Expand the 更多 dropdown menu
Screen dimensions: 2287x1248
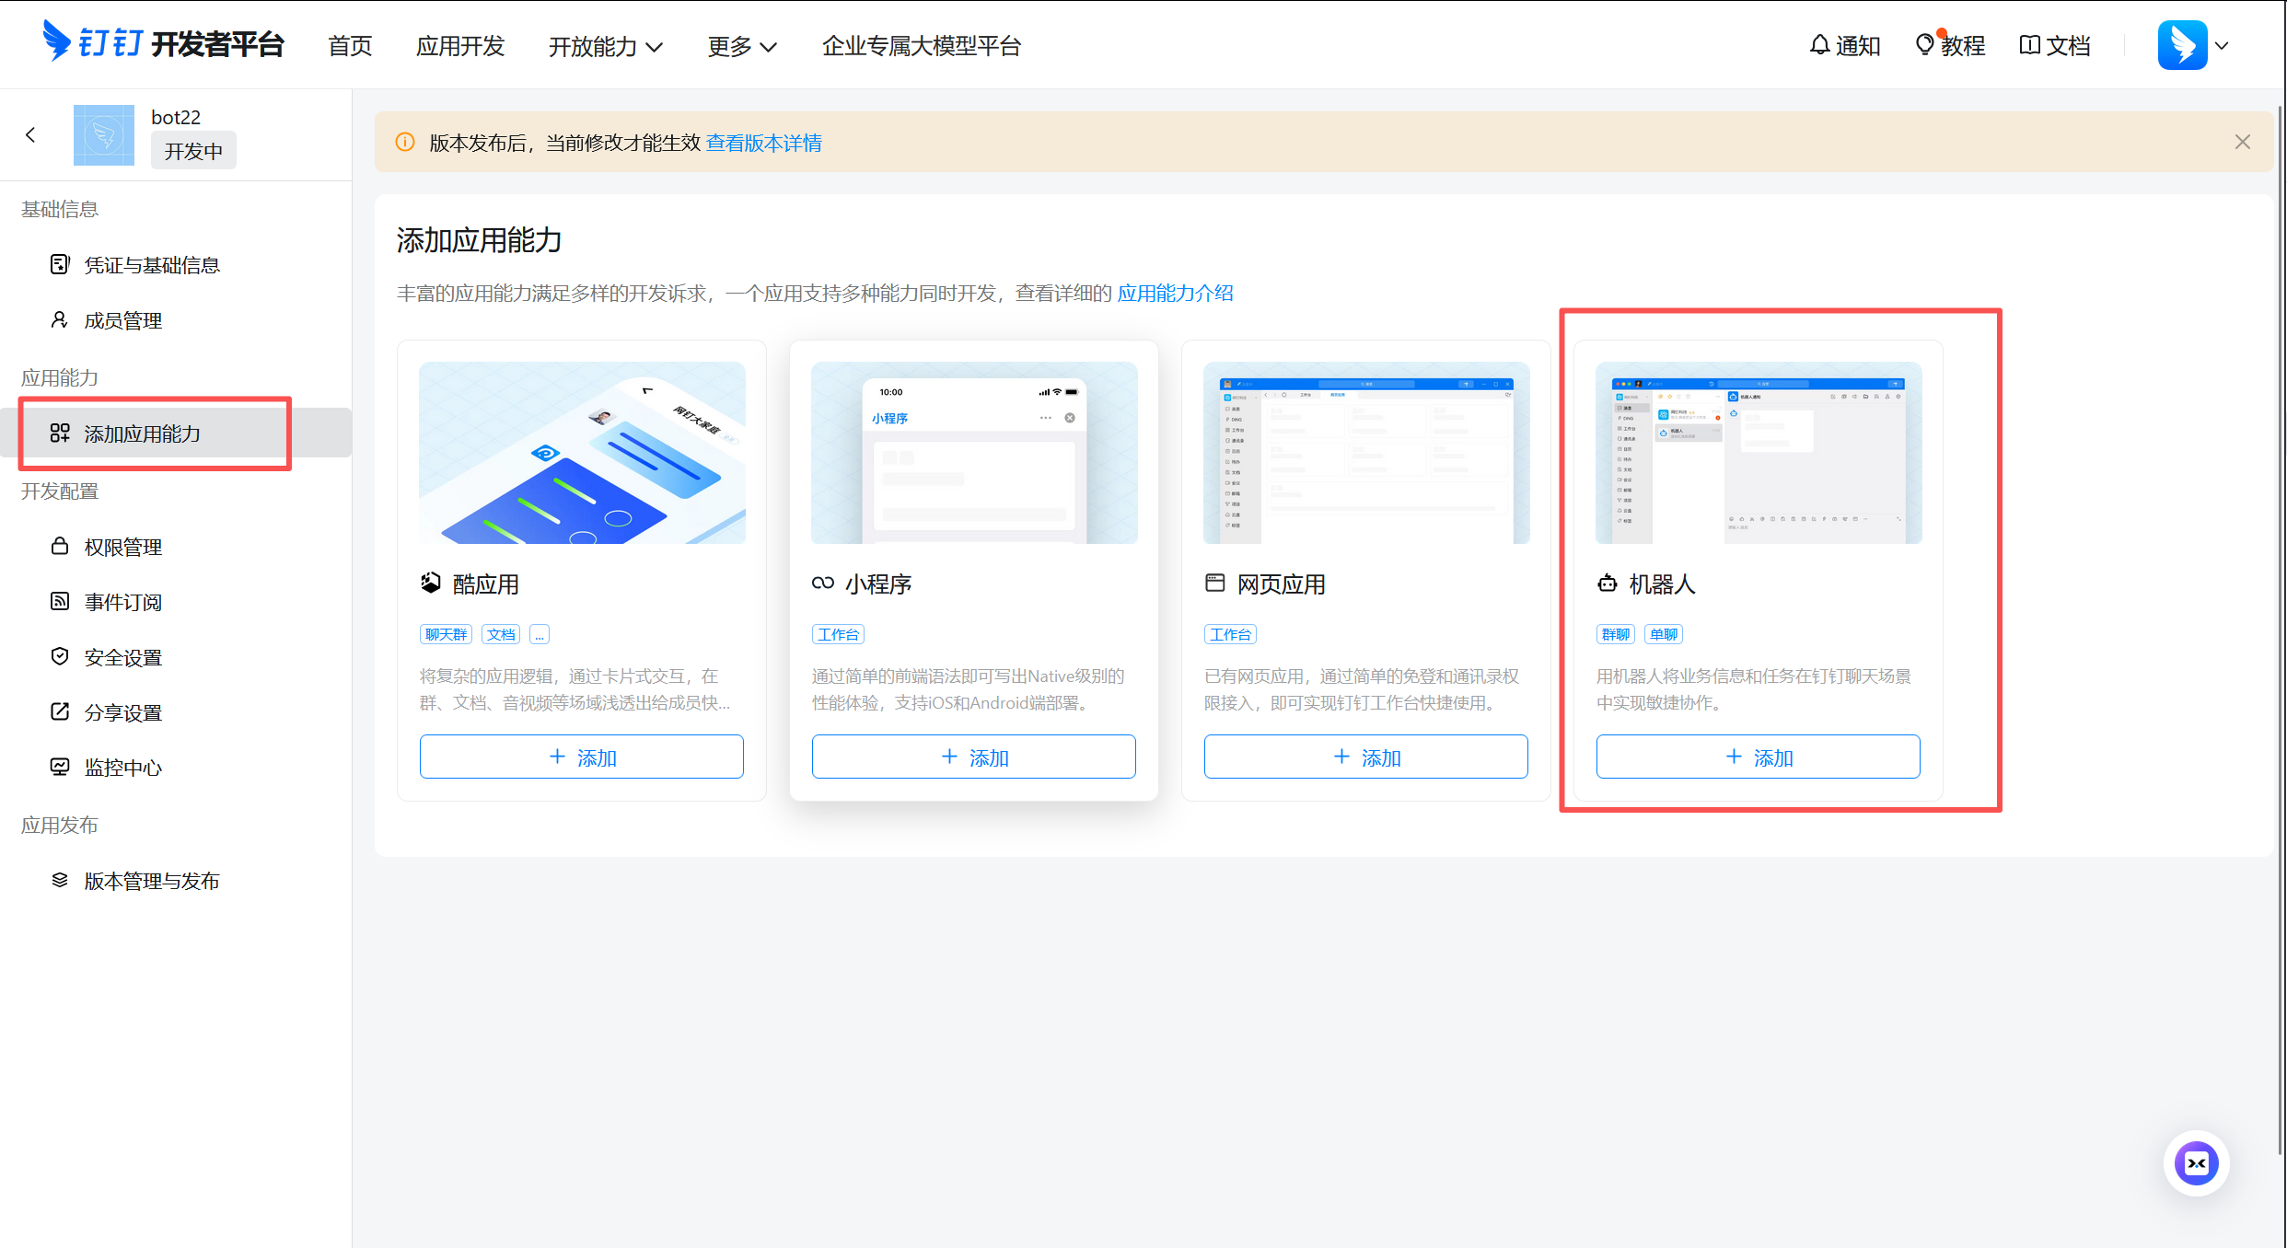coord(741,46)
